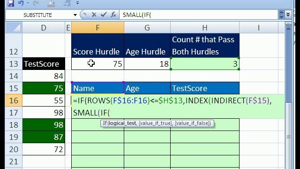The height and width of the screenshot is (169, 300).
Task: Click the decrease decimal icon
Action: (x=67, y=3)
